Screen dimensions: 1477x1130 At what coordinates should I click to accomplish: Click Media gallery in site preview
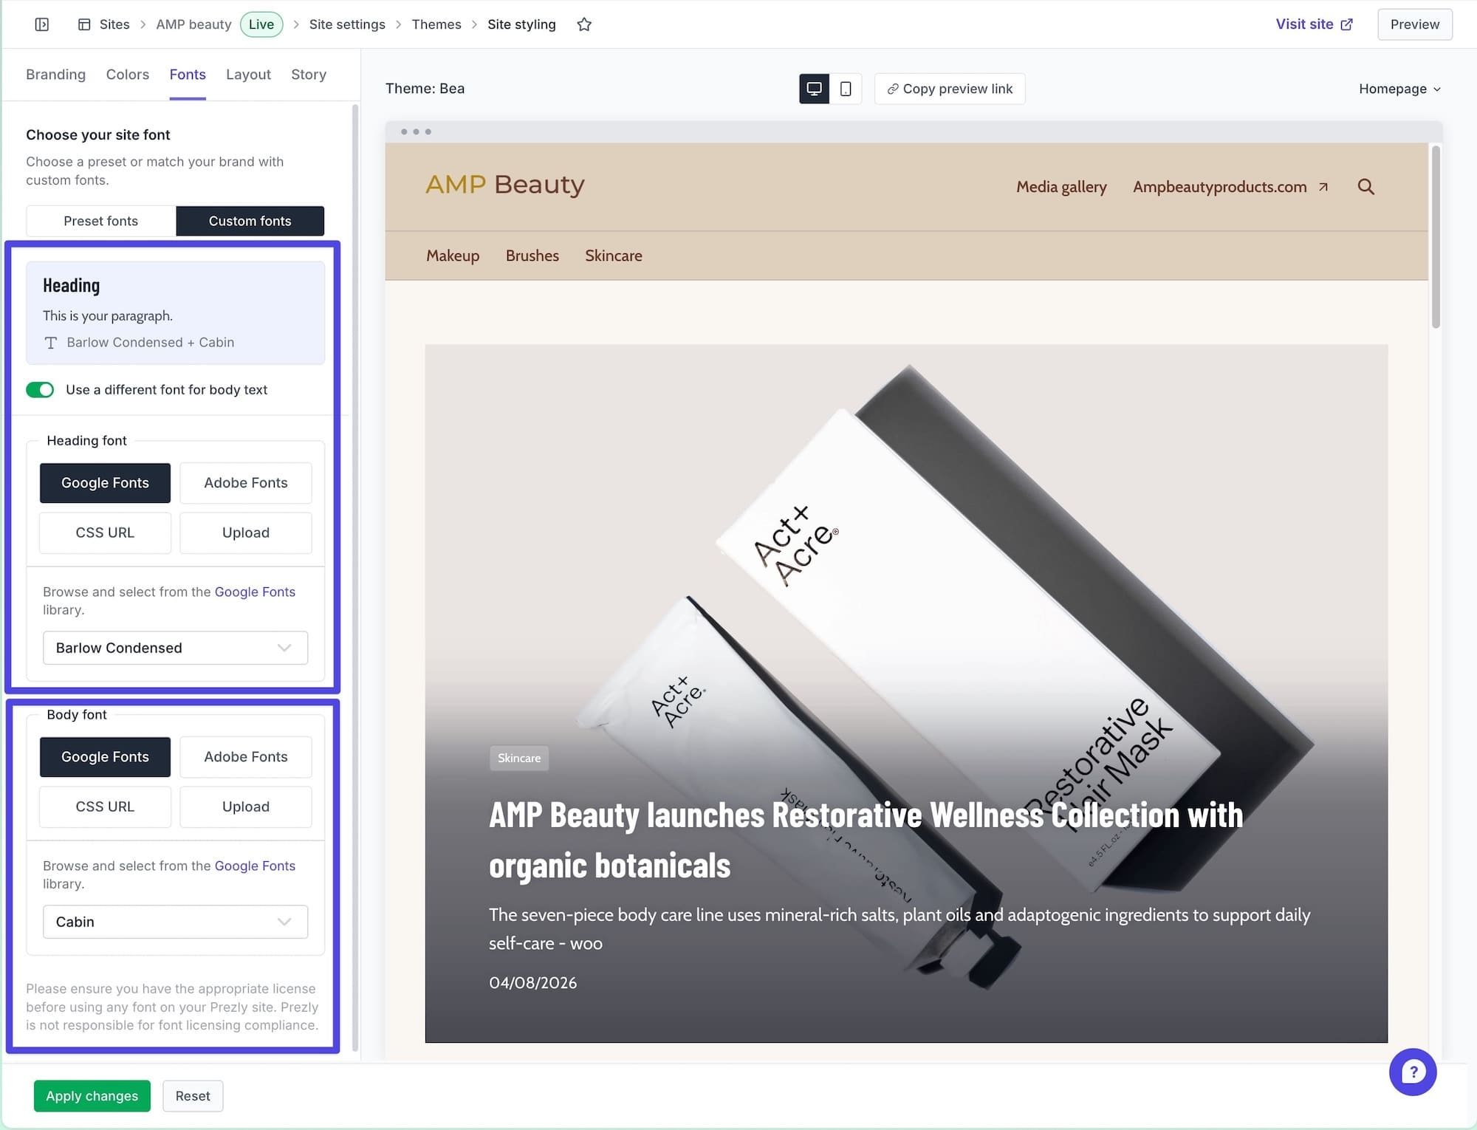1061,187
